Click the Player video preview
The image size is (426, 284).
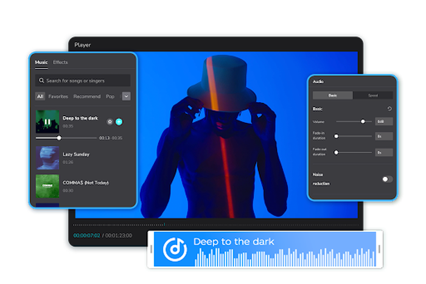pyautogui.click(x=216, y=134)
